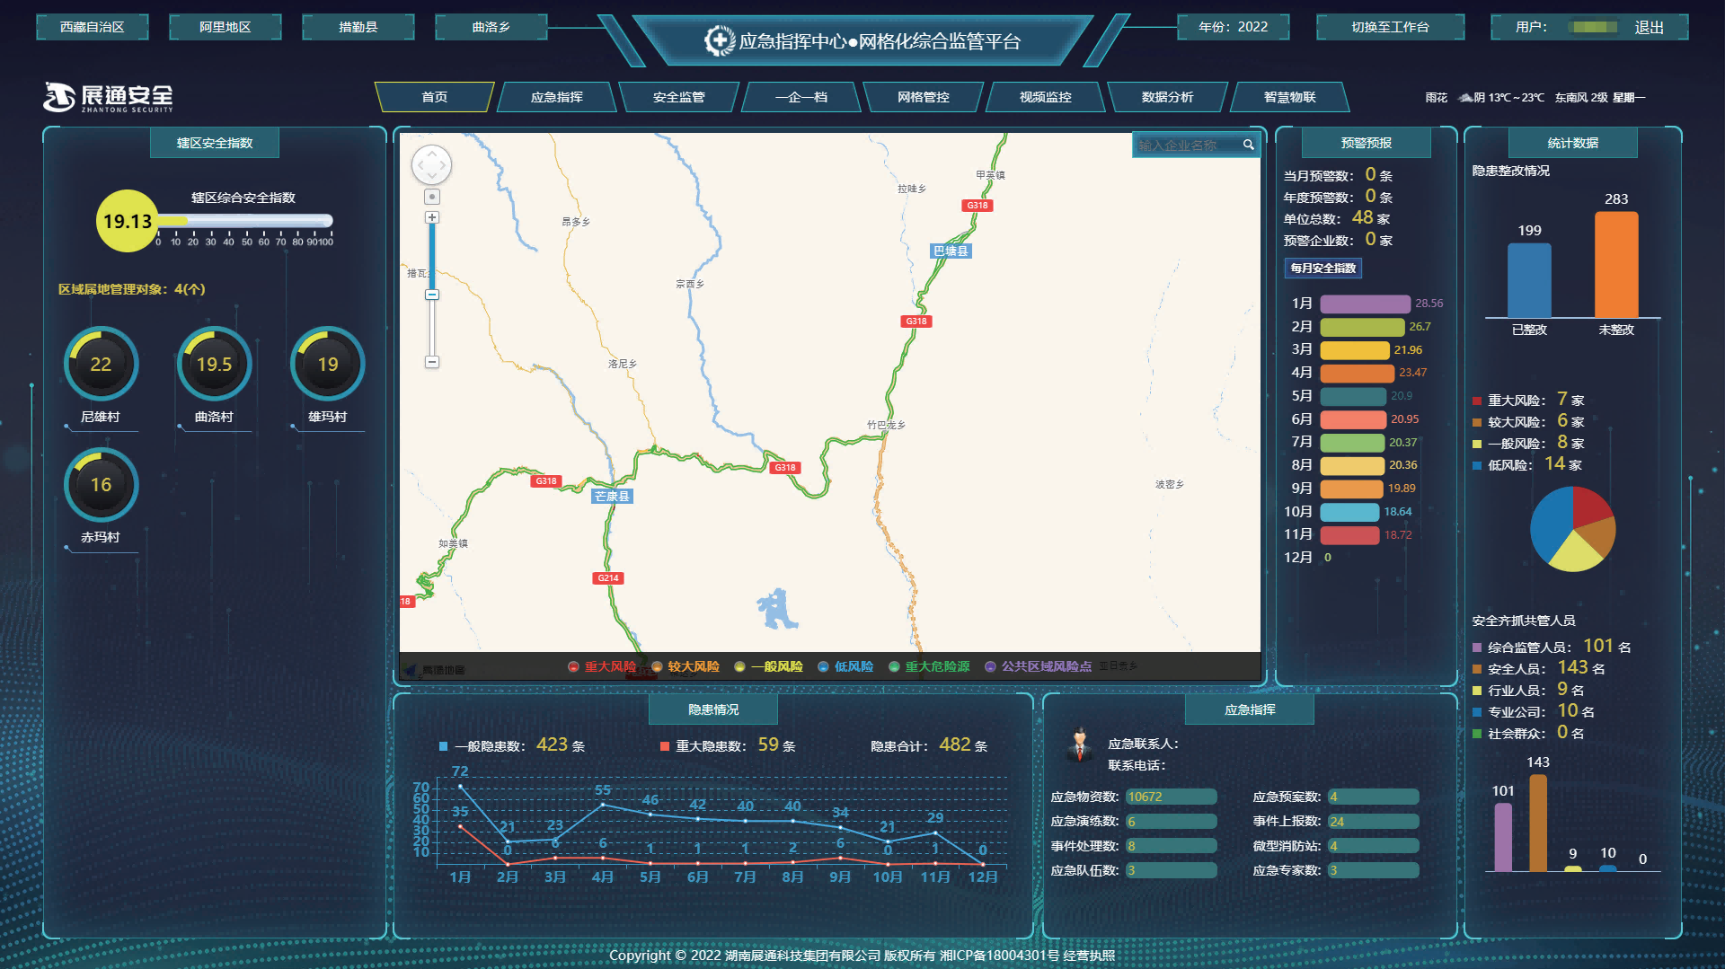Click the risk distribution pie chart
1725x969 pixels.
click(1572, 529)
